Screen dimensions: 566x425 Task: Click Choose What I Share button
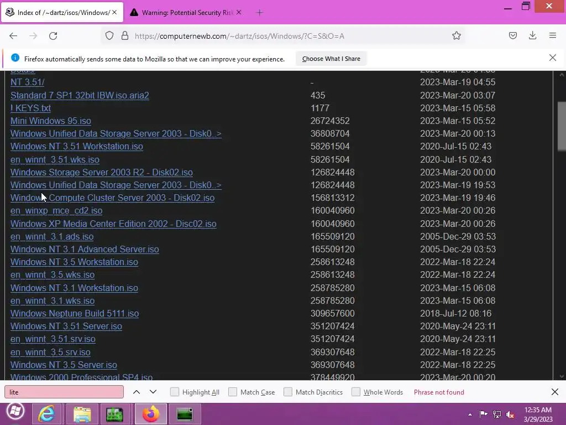(x=331, y=59)
